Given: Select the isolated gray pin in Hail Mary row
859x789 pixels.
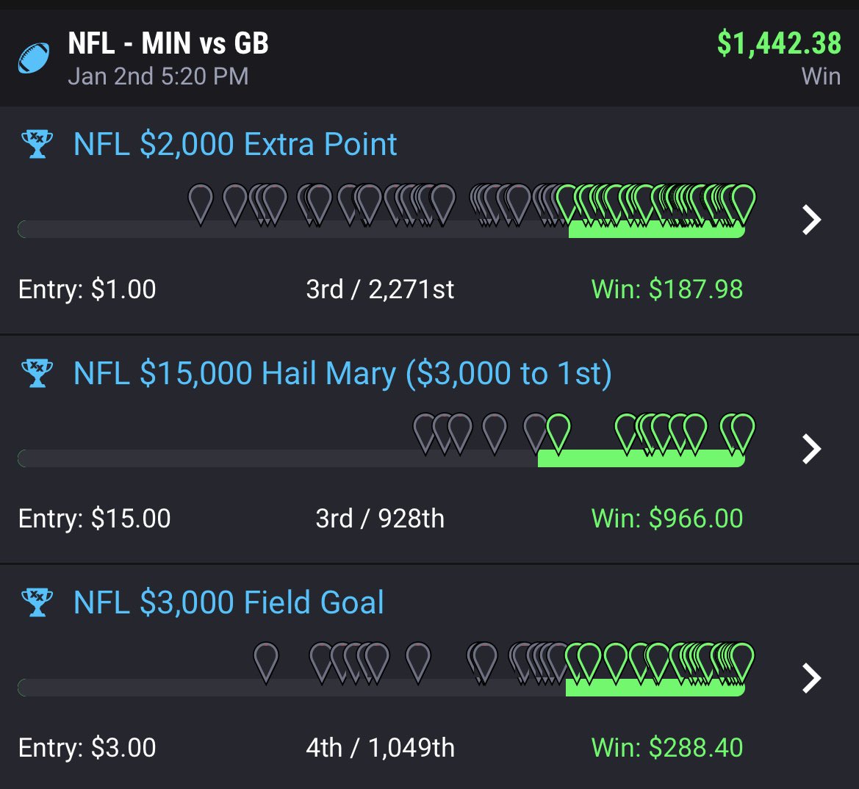Looking at the screenshot, I should click(494, 433).
